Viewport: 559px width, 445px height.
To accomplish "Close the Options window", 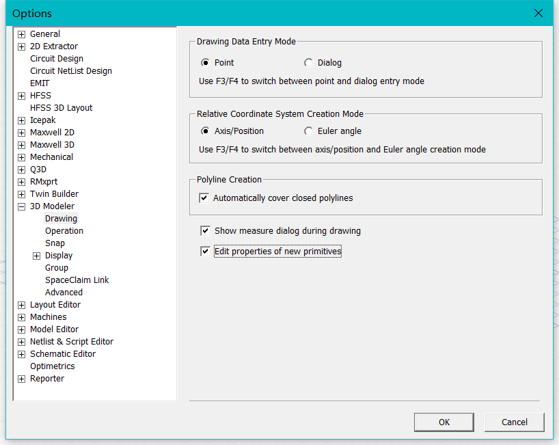I will pos(538,13).
